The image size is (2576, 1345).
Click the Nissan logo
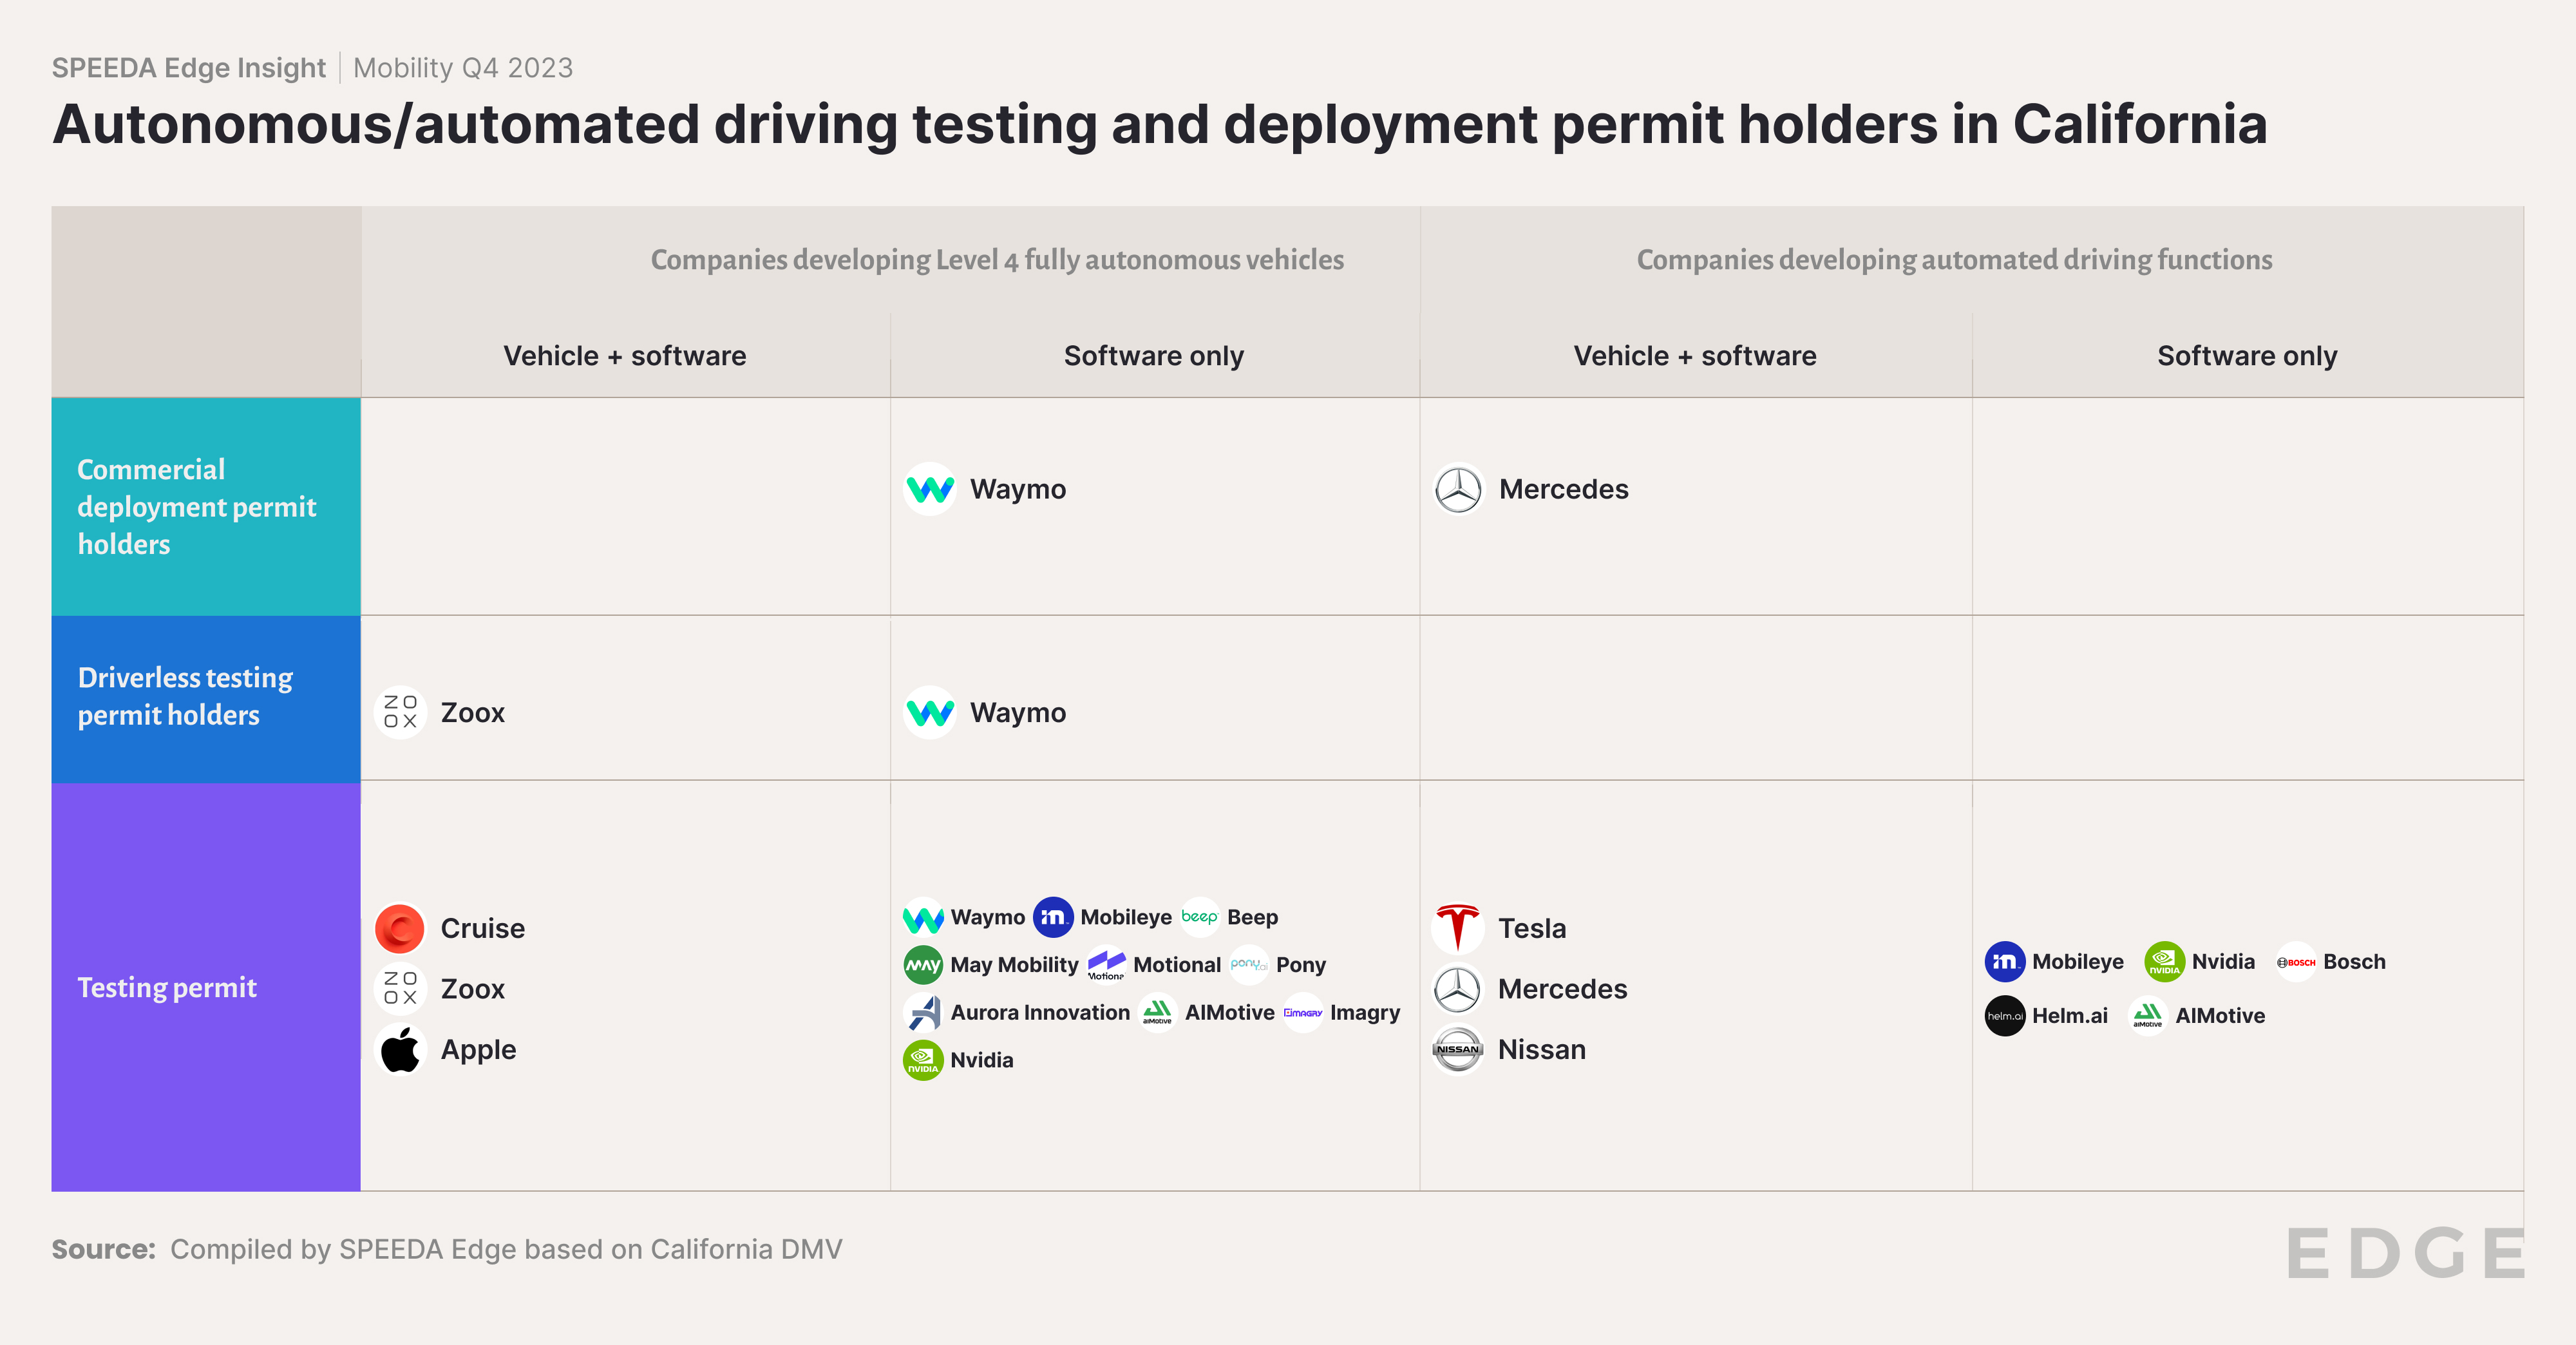1458,1049
